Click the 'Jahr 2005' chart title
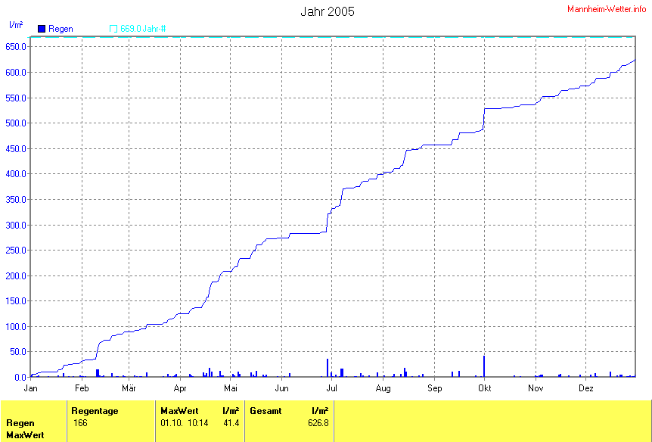This screenshot has height=442, width=652. 327,11
